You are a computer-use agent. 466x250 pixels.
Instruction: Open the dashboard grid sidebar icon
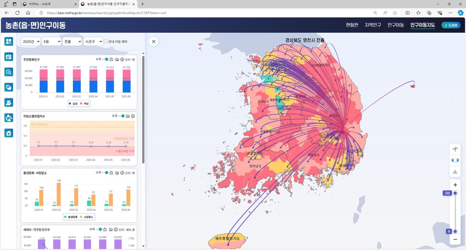pyautogui.click(x=9, y=41)
